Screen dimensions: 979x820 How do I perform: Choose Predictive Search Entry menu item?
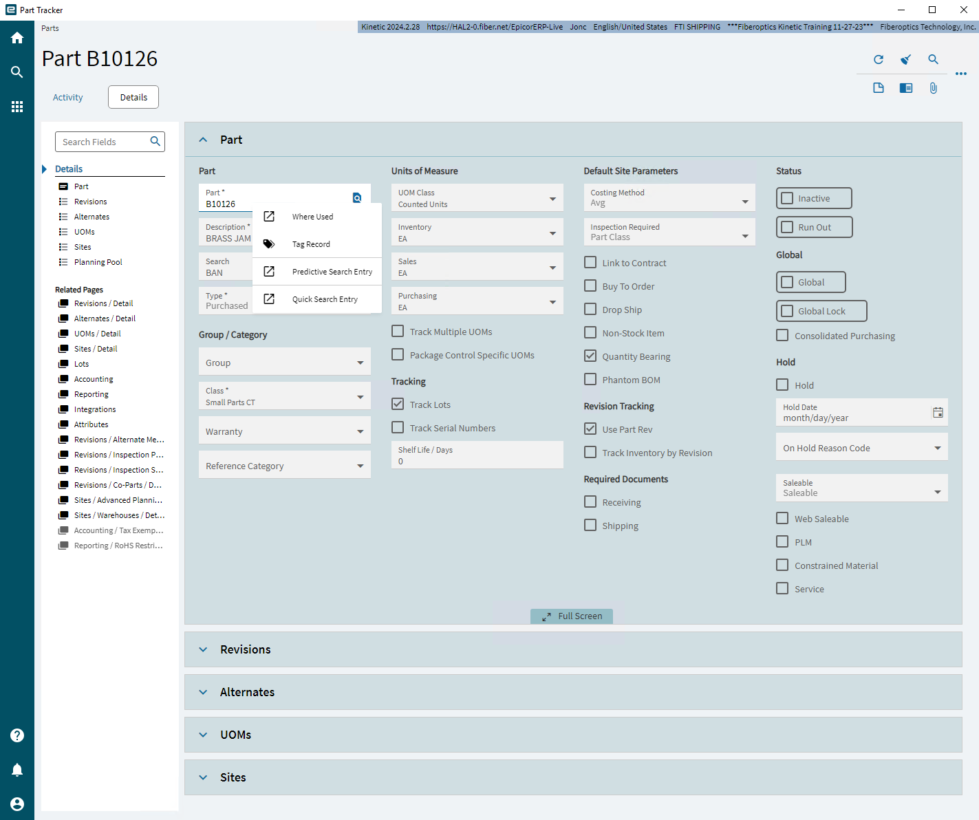click(317, 272)
